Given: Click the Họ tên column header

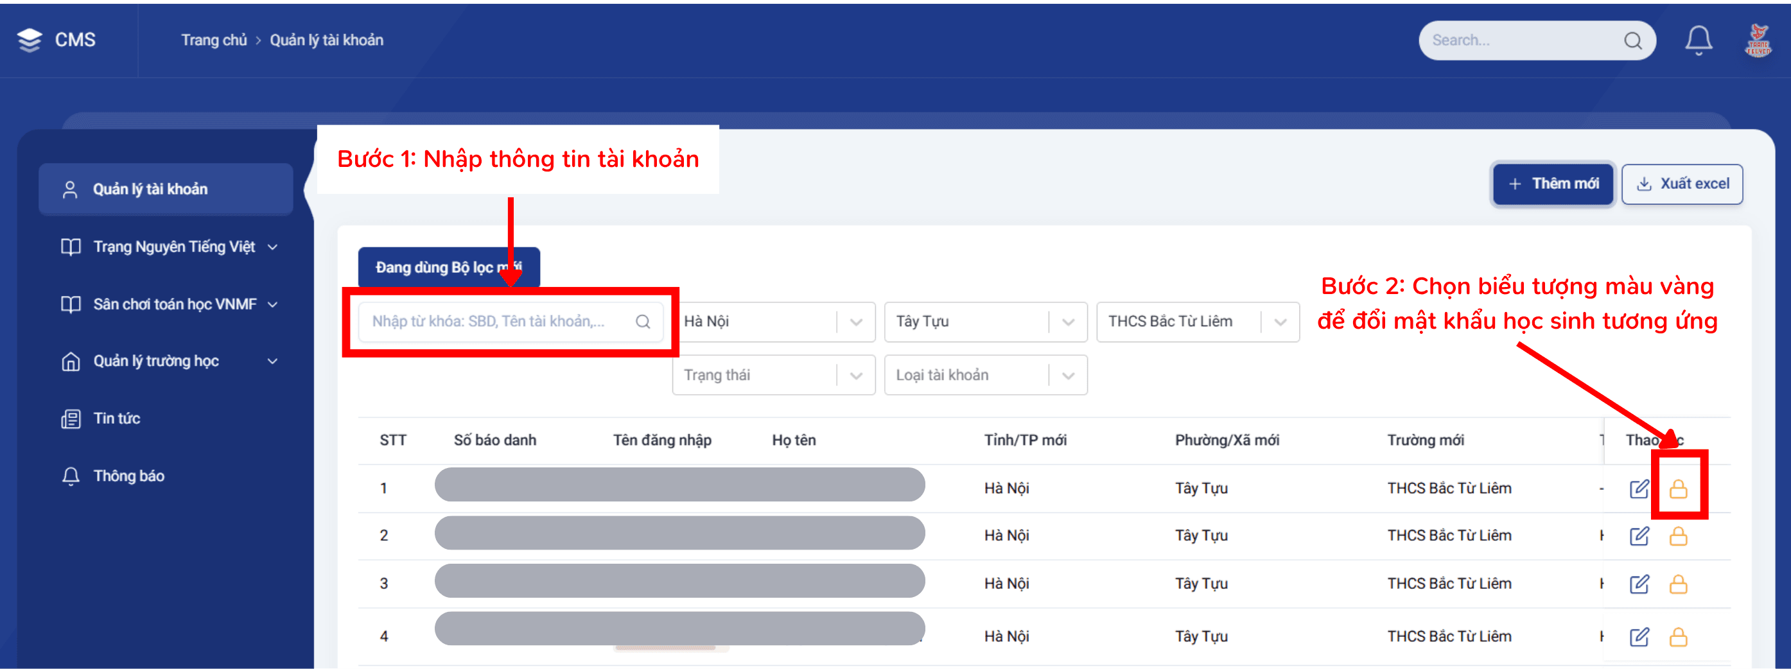Looking at the screenshot, I should click(793, 440).
